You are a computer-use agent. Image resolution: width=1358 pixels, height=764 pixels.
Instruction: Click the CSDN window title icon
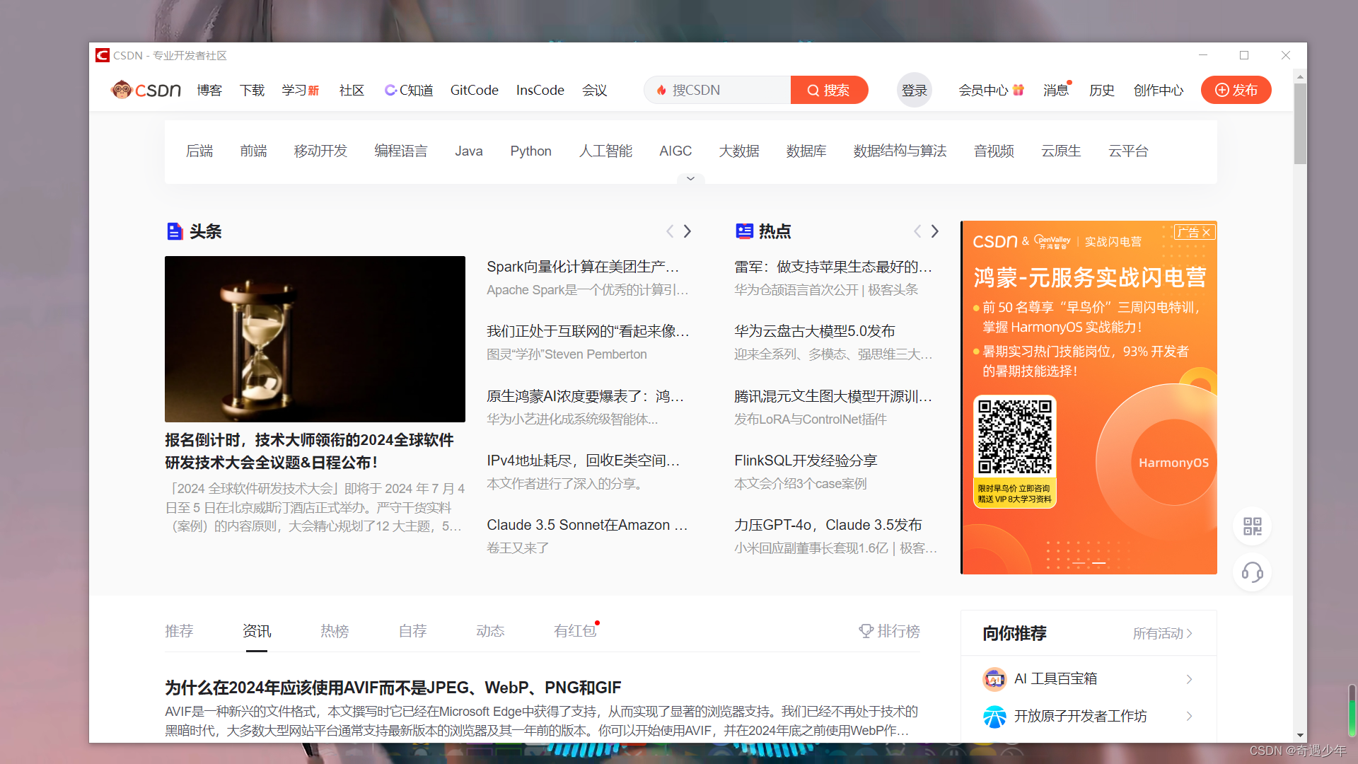(x=103, y=55)
